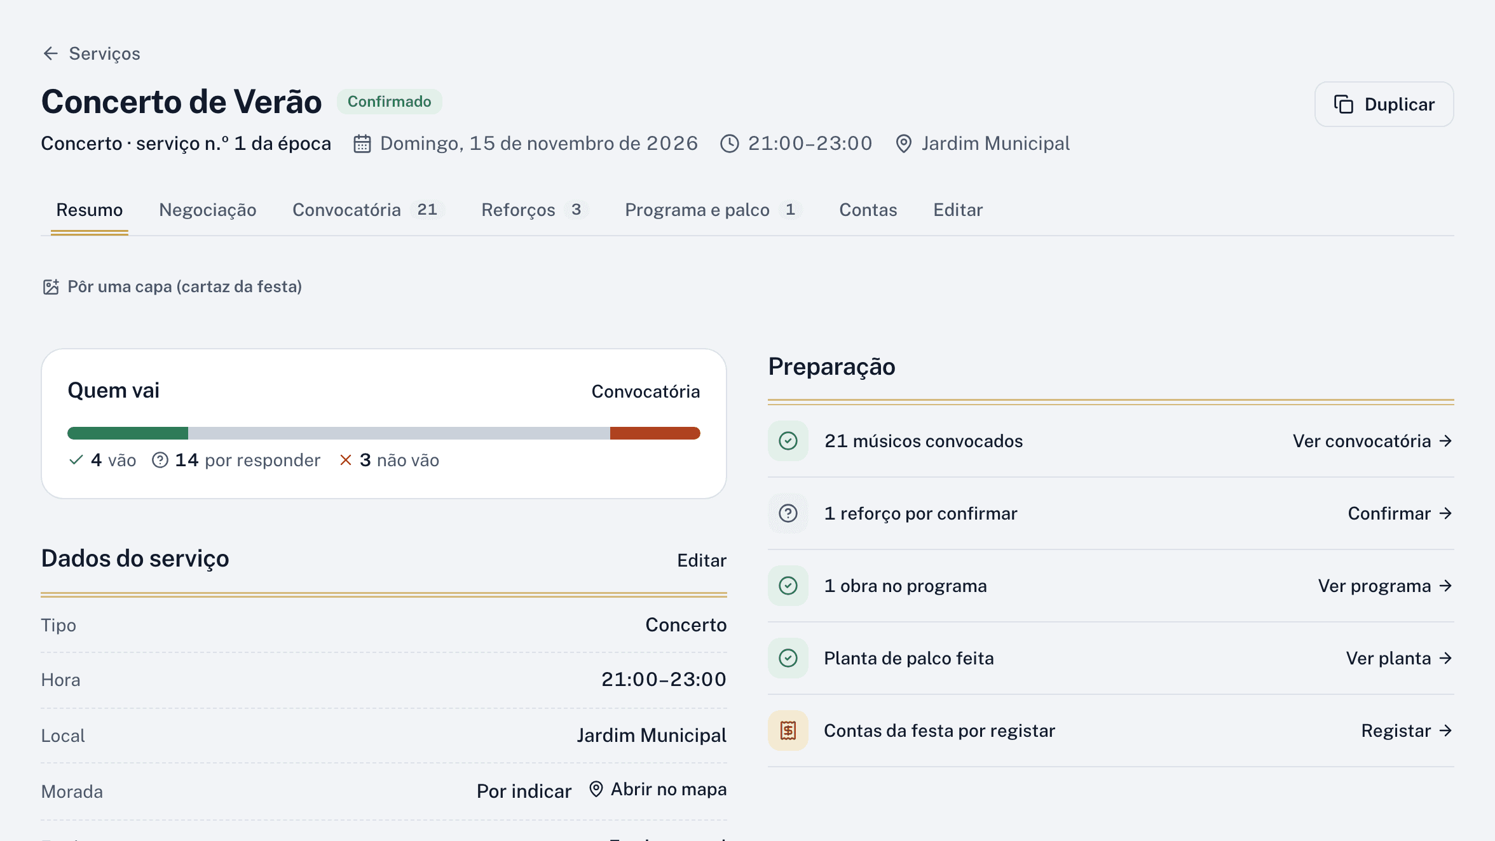Click Editar link in Dados do serviço
This screenshot has height=841, width=1495.
pos(702,561)
